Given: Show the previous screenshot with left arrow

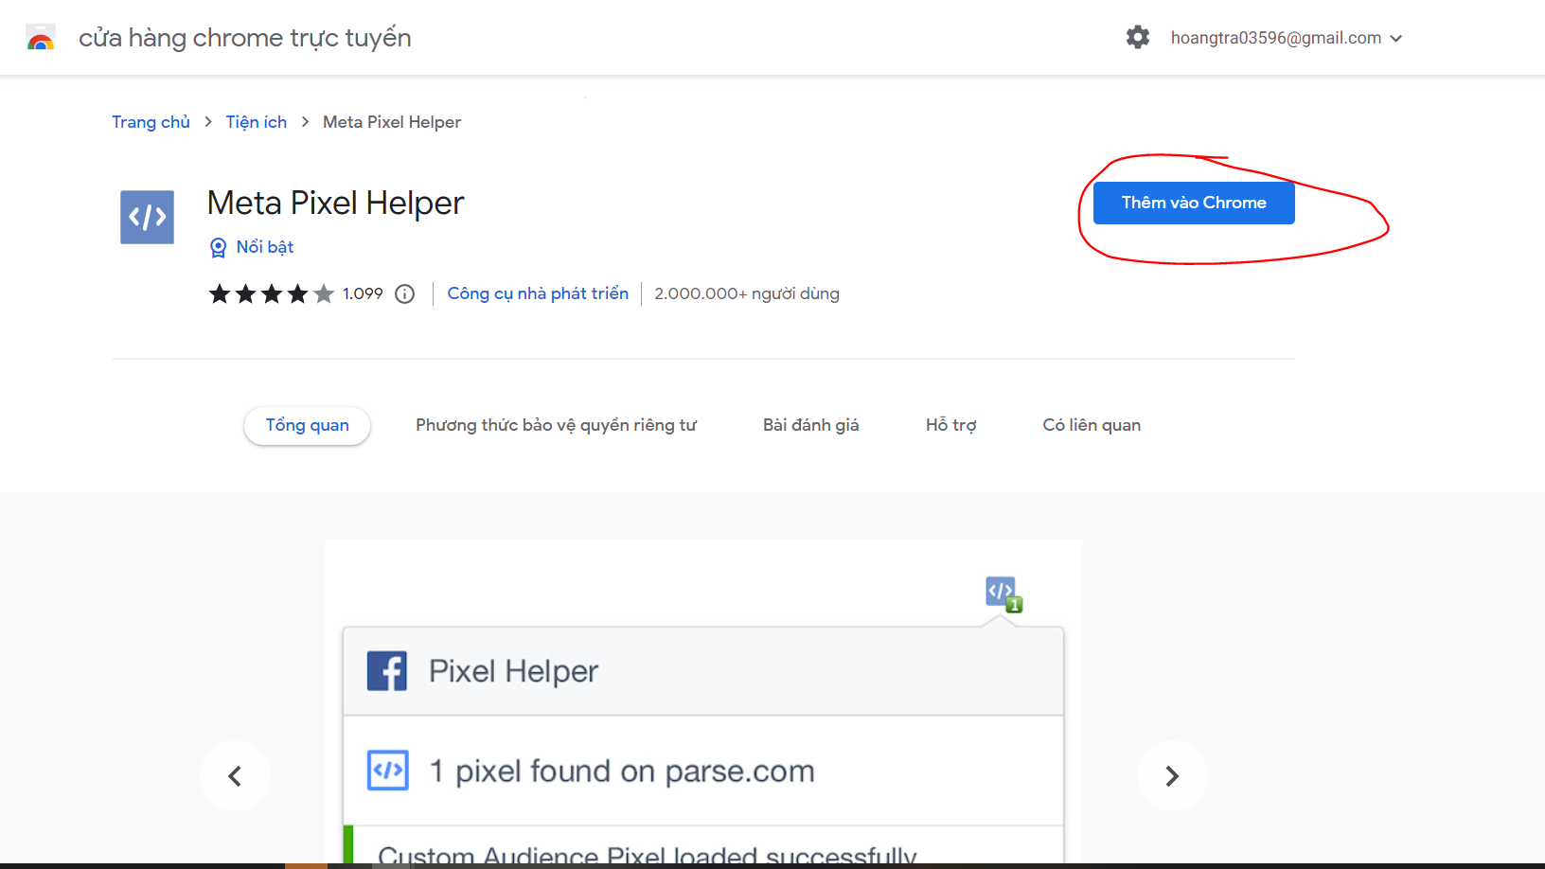Looking at the screenshot, I should [x=235, y=776].
